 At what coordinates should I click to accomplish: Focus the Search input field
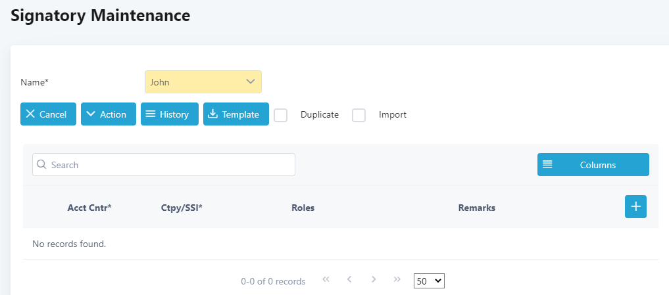[164, 164]
